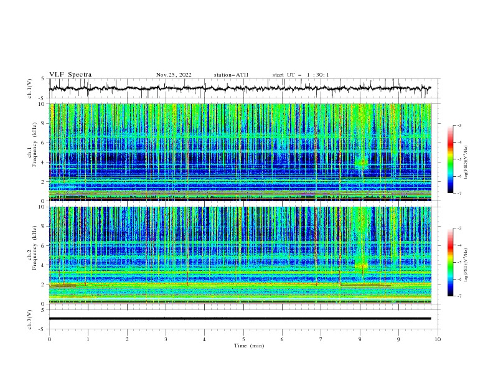Click the time axis tick label '5'
The image size is (493, 381).
click(x=243, y=339)
